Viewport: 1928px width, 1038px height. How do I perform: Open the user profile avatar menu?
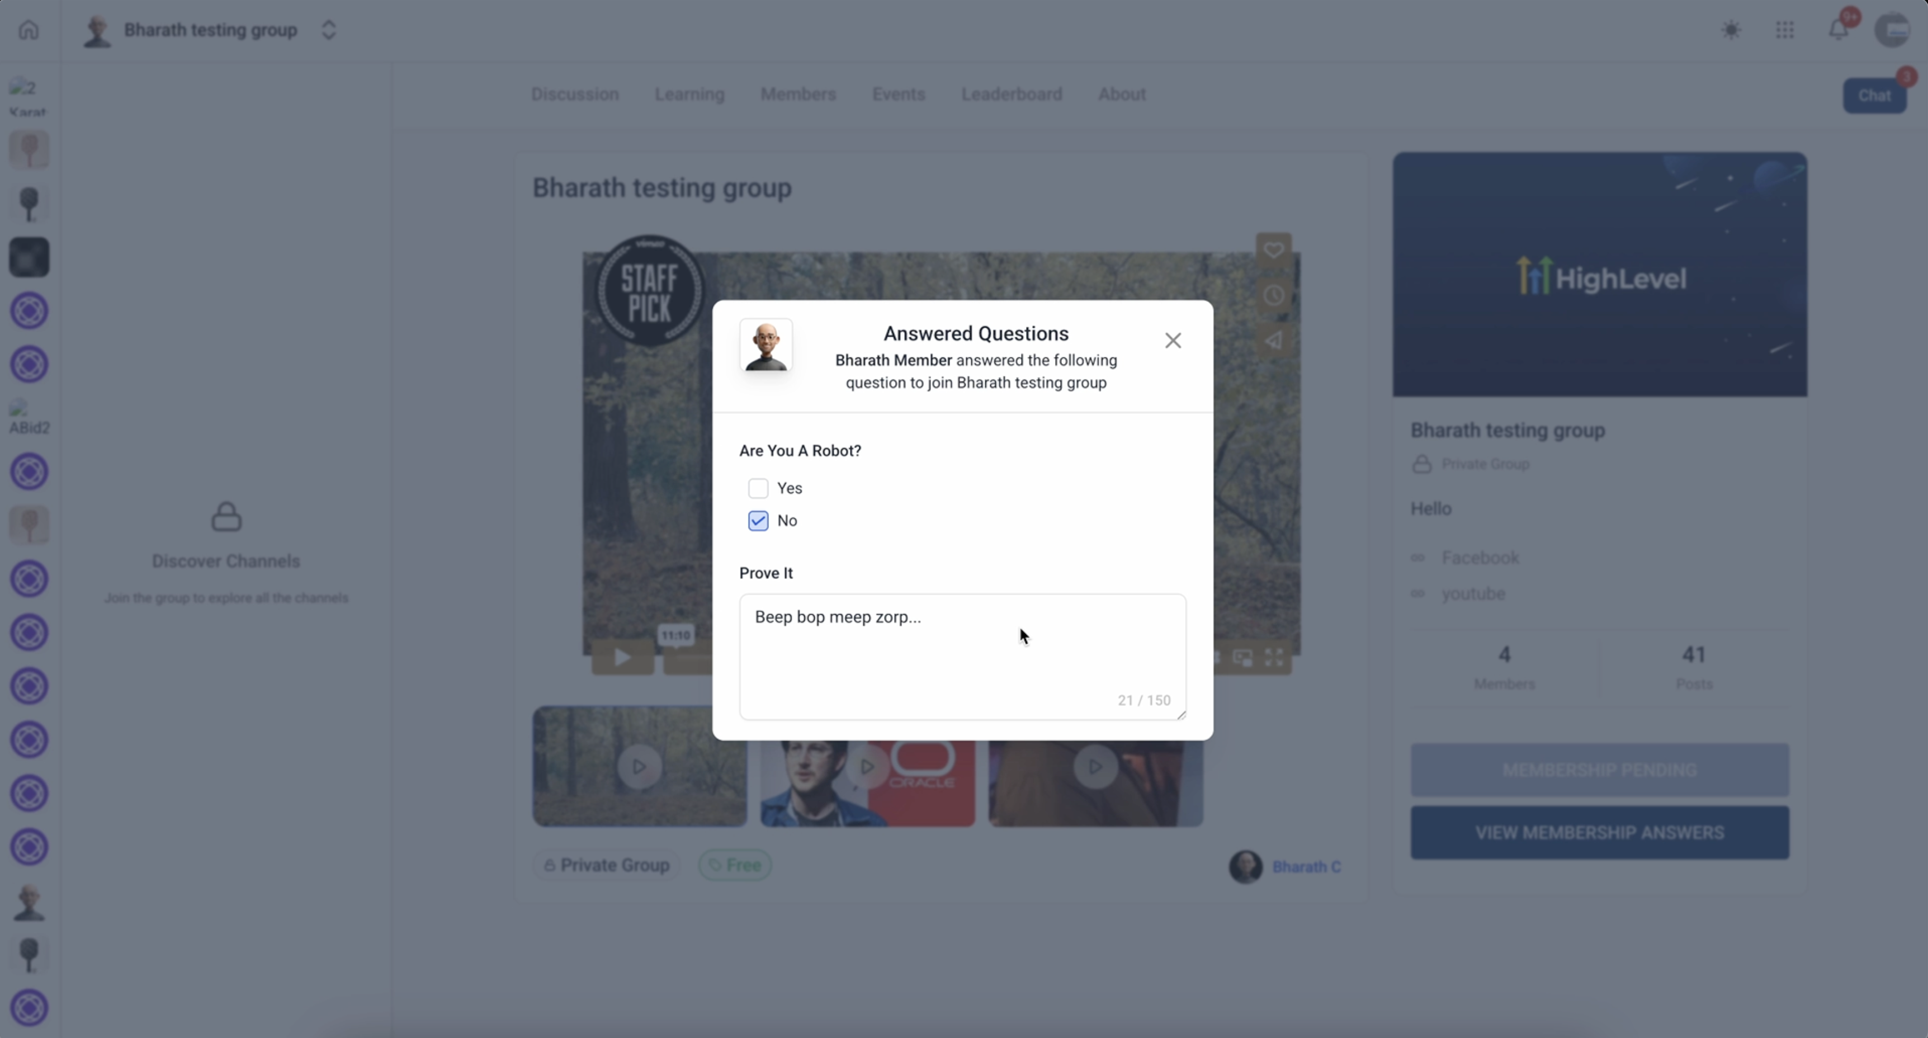point(1893,30)
